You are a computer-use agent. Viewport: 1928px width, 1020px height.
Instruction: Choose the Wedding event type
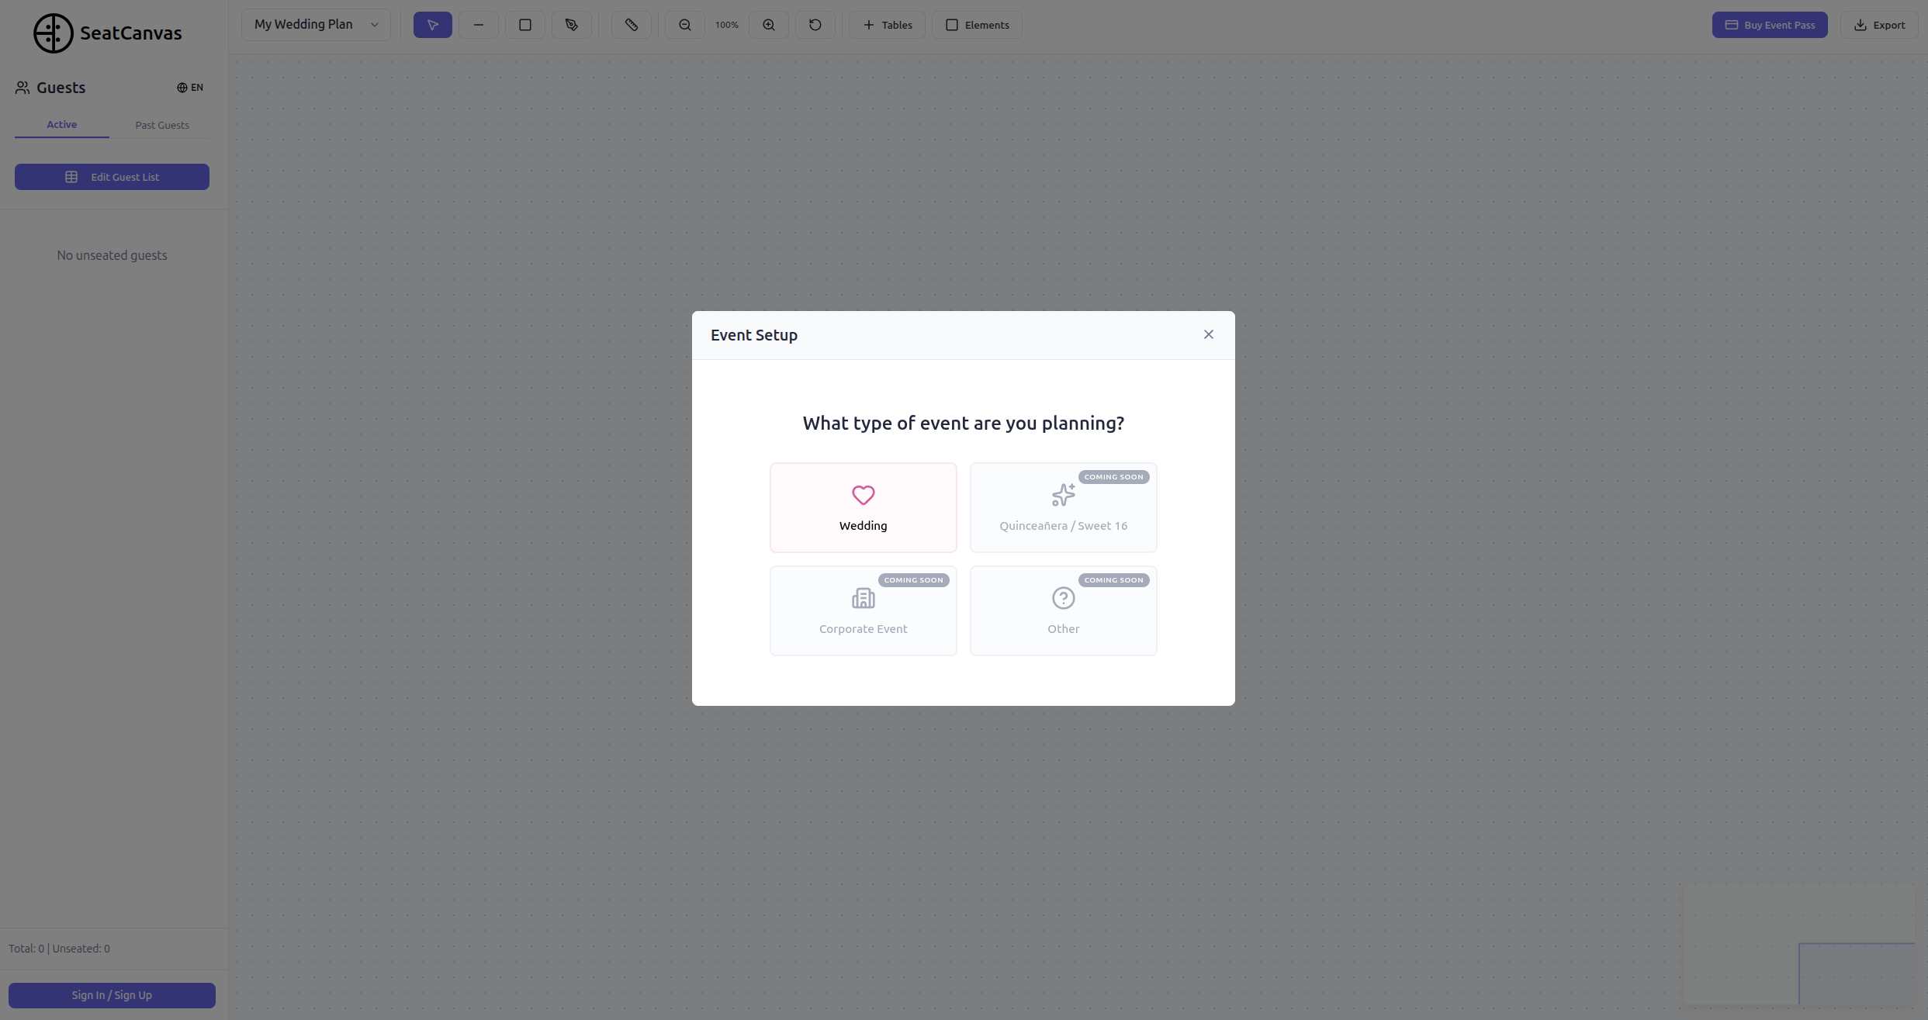point(863,507)
